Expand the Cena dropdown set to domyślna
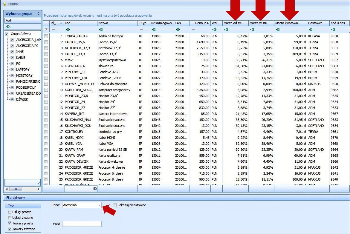The image size is (350, 234). coord(99,205)
